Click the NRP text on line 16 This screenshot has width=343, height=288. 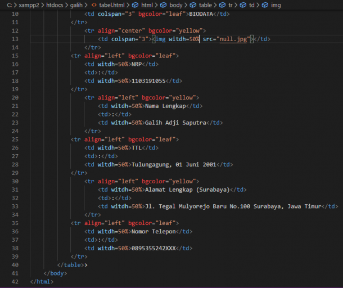point(137,64)
